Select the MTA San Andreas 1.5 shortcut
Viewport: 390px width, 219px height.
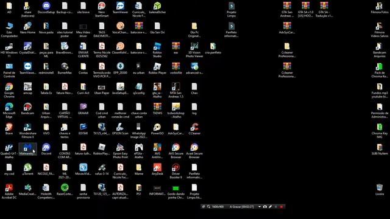pyautogui.click(x=176, y=90)
